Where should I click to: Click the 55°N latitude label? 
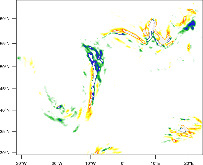click(x=5, y=43)
